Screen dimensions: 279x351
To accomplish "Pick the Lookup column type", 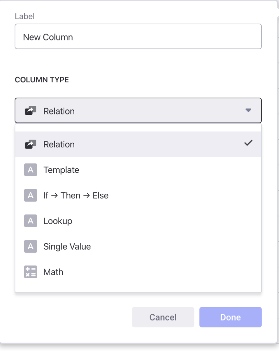I will pyautogui.click(x=138, y=221).
